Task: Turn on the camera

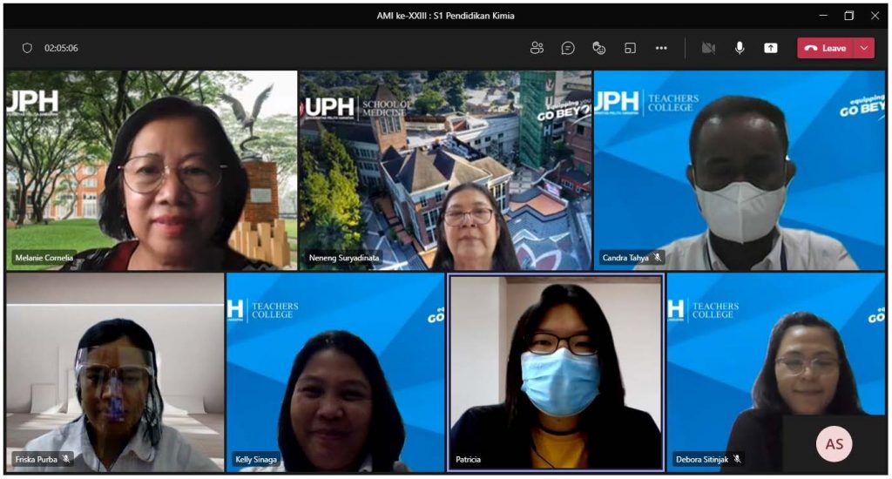Action: click(x=708, y=48)
